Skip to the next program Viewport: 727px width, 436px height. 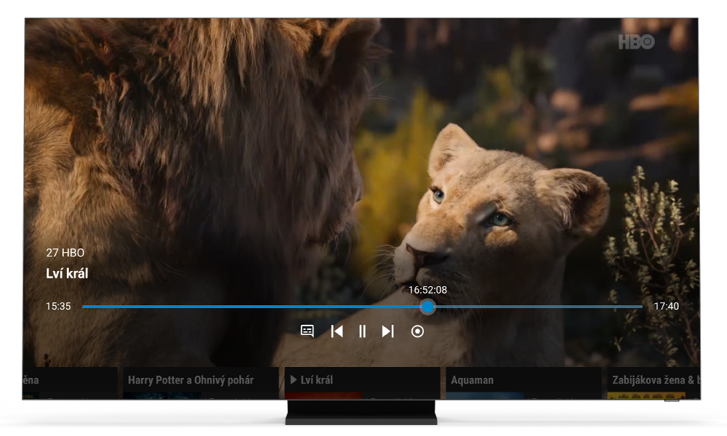click(387, 331)
